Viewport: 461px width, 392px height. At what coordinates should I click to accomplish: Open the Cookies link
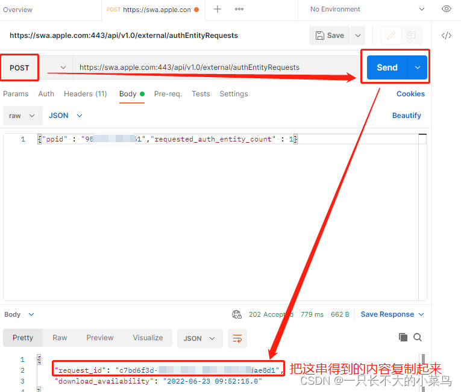410,94
